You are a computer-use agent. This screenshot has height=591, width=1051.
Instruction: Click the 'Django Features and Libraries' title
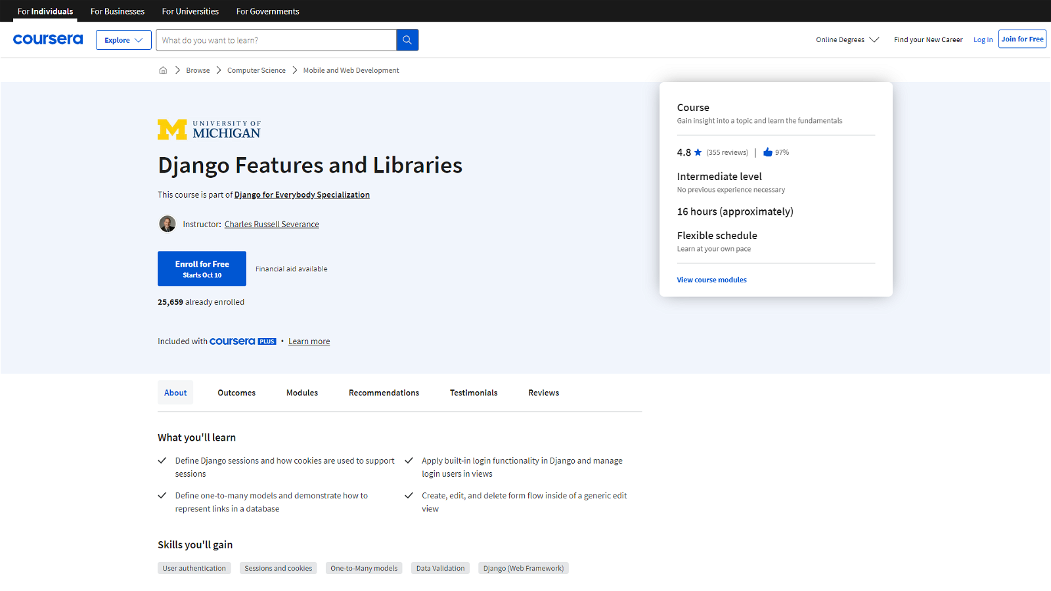point(310,165)
